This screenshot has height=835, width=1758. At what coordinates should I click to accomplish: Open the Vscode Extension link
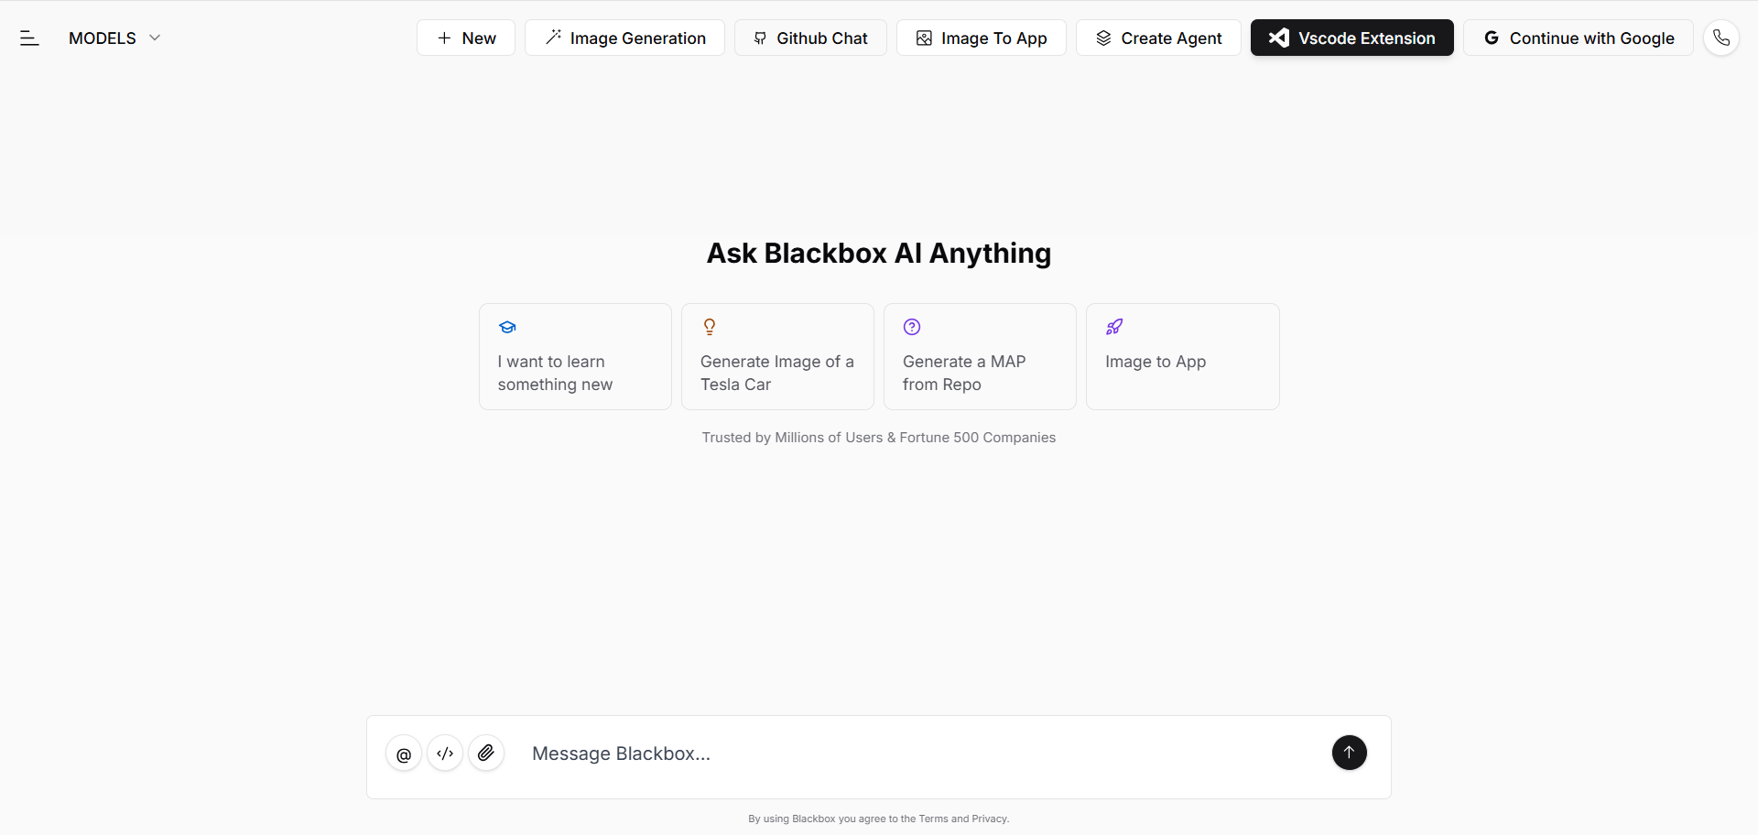pos(1351,38)
